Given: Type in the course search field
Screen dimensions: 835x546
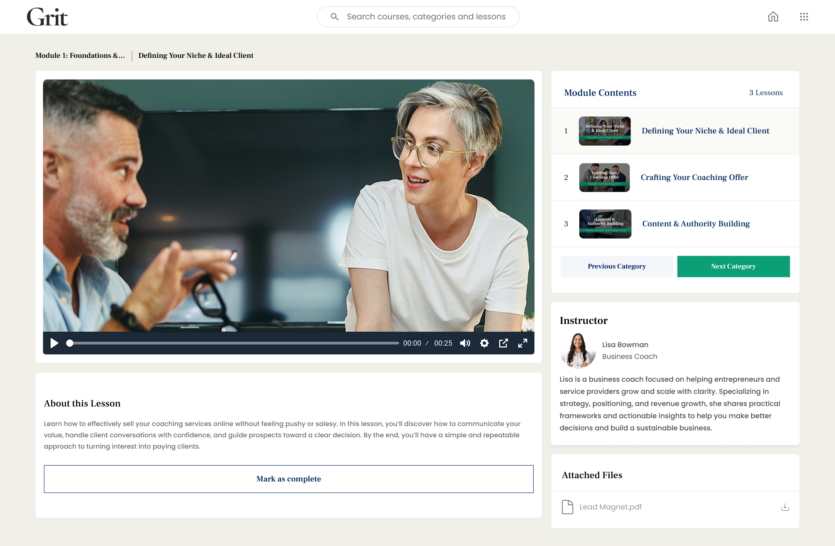Looking at the screenshot, I should (426, 17).
